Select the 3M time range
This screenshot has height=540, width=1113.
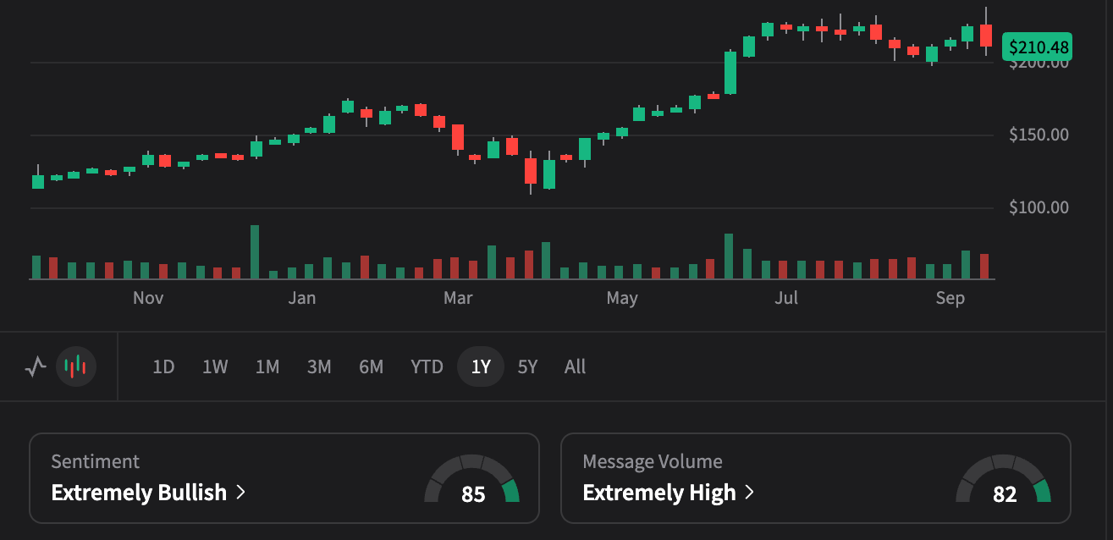319,367
